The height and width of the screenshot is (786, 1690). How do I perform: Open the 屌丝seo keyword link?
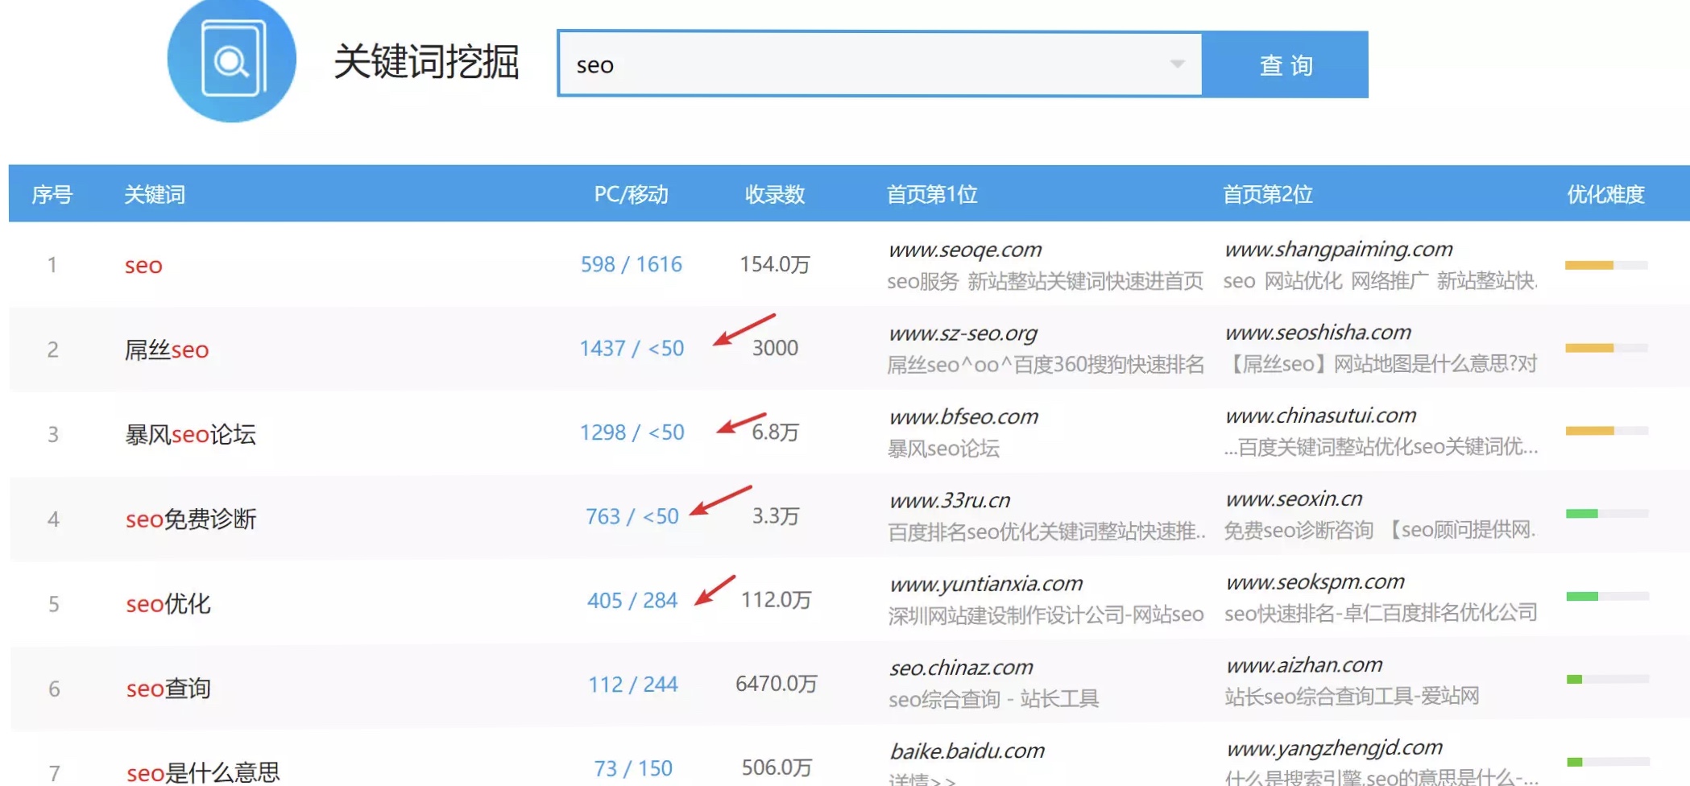[x=166, y=350]
